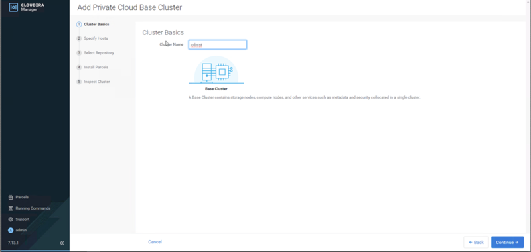Collapse the sidebar with double-chevron icon
Screen dimensions: 531x252
click(62, 243)
